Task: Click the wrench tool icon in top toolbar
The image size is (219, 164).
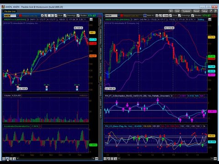Action: coord(171,11)
